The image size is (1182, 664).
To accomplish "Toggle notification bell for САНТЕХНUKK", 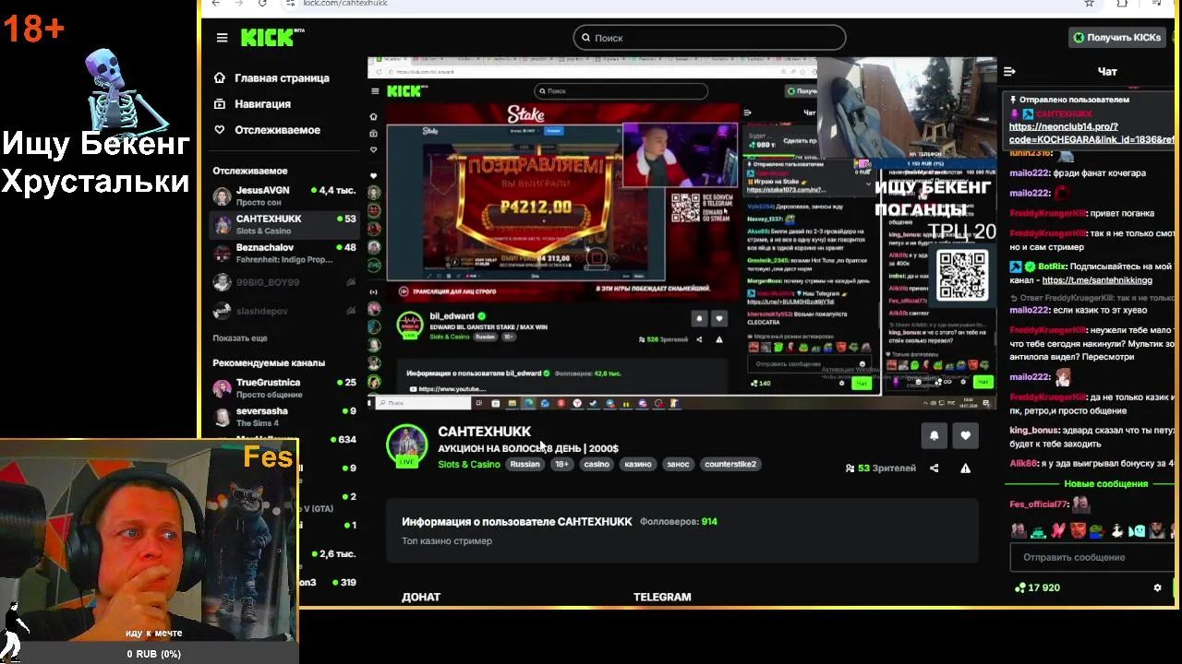I will click(x=934, y=435).
